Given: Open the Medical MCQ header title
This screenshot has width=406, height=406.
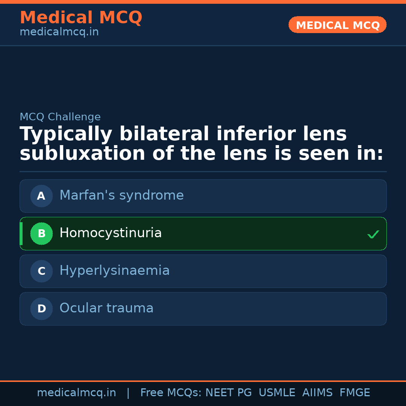Looking at the screenshot, I should [81, 18].
